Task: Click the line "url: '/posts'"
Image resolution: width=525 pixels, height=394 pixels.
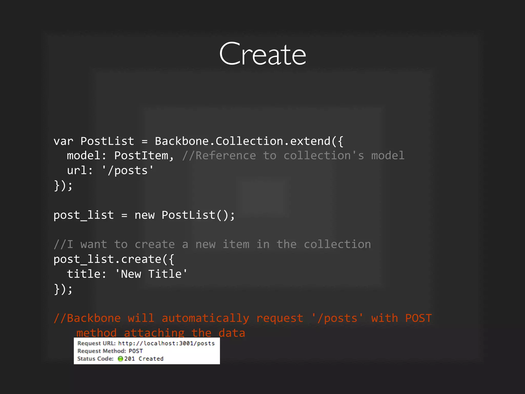Action: (x=110, y=171)
